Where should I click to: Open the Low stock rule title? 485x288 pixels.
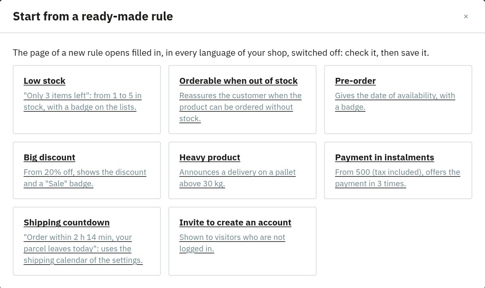tap(45, 81)
